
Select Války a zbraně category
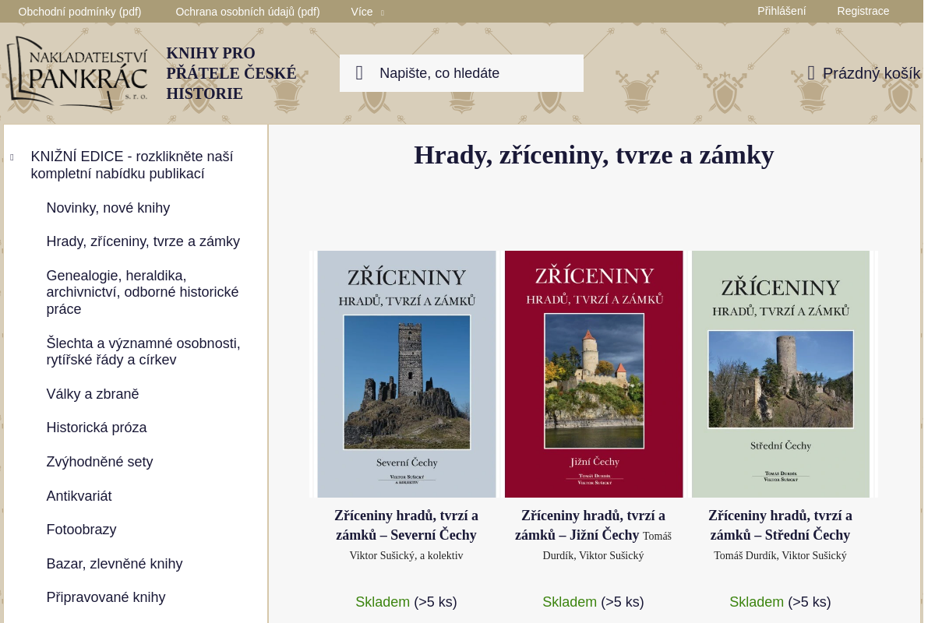[x=92, y=394]
